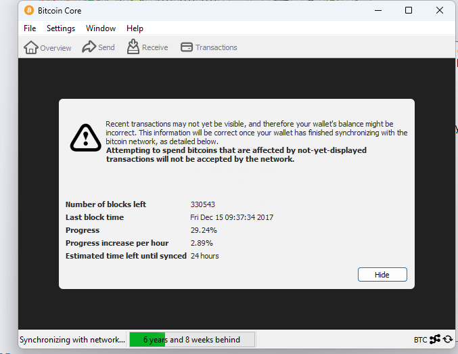The height and width of the screenshot is (354, 458).
Task: Click the 'Synchronizing with network...' status text
Action: (x=72, y=340)
